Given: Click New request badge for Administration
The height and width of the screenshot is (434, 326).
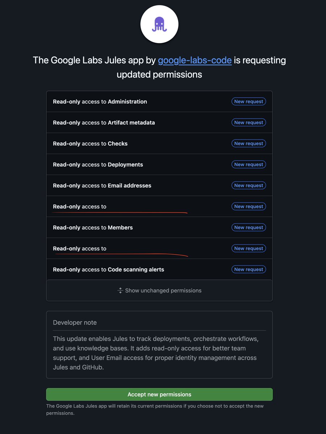Looking at the screenshot, I should (249, 102).
